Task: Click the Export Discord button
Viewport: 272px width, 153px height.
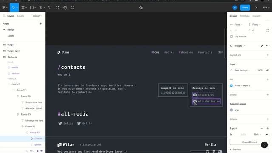Action: (x=249, y=142)
